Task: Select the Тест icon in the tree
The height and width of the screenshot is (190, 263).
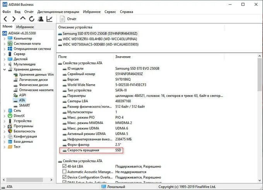Action: [x=10, y=147]
